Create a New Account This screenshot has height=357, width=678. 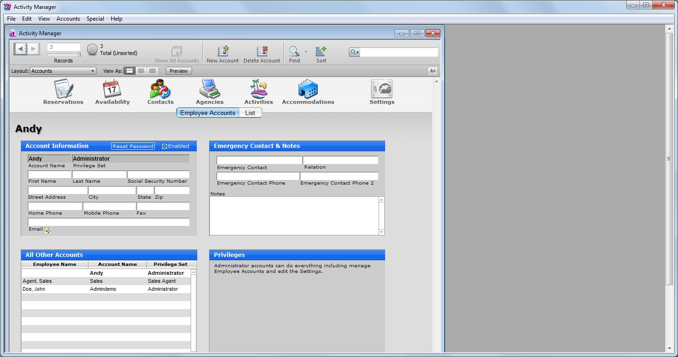point(223,53)
